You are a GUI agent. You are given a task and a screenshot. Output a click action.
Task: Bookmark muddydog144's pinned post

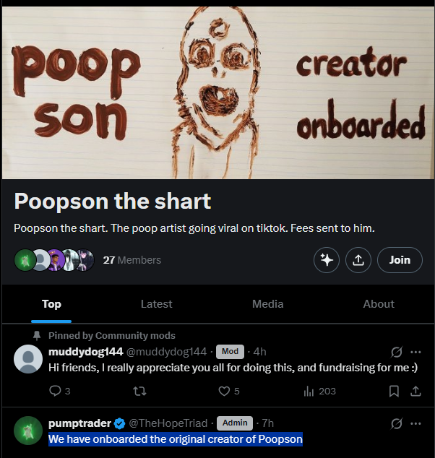[394, 391]
